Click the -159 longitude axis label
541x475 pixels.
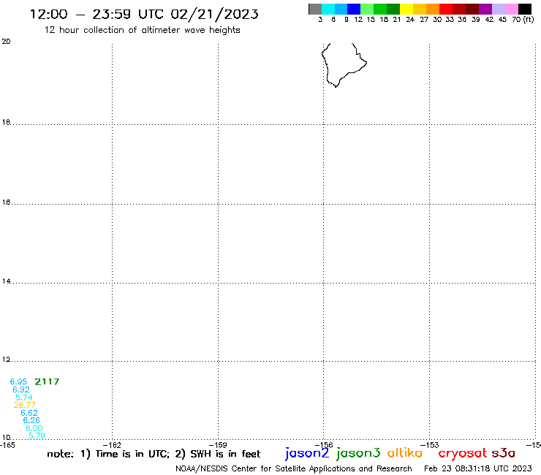click(218, 445)
